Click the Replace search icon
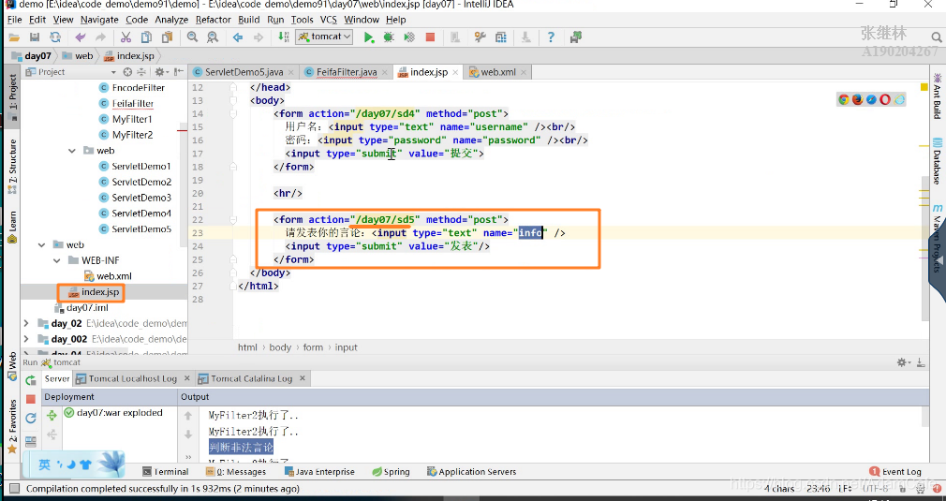946x501 pixels. 213,37
